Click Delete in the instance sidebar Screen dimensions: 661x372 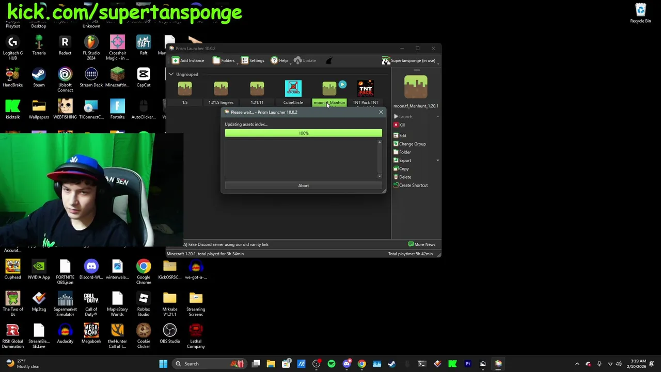(x=402, y=177)
